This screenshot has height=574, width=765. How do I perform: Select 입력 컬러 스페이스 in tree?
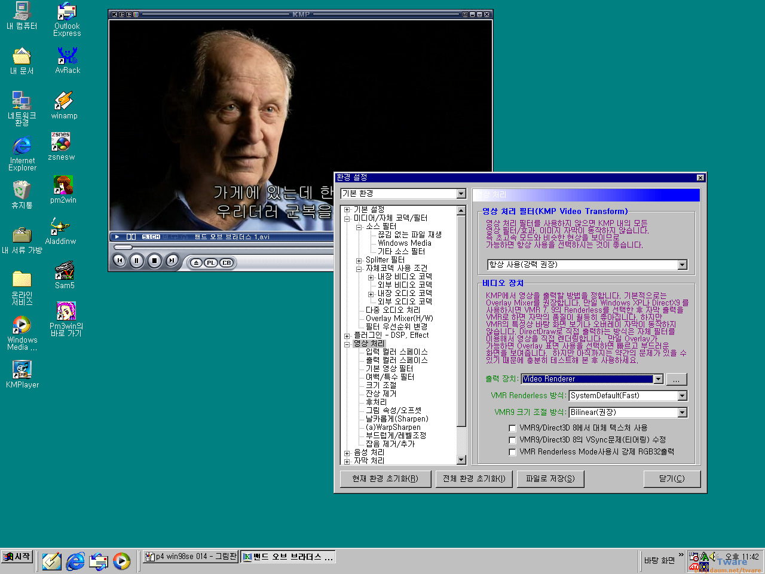click(x=396, y=352)
